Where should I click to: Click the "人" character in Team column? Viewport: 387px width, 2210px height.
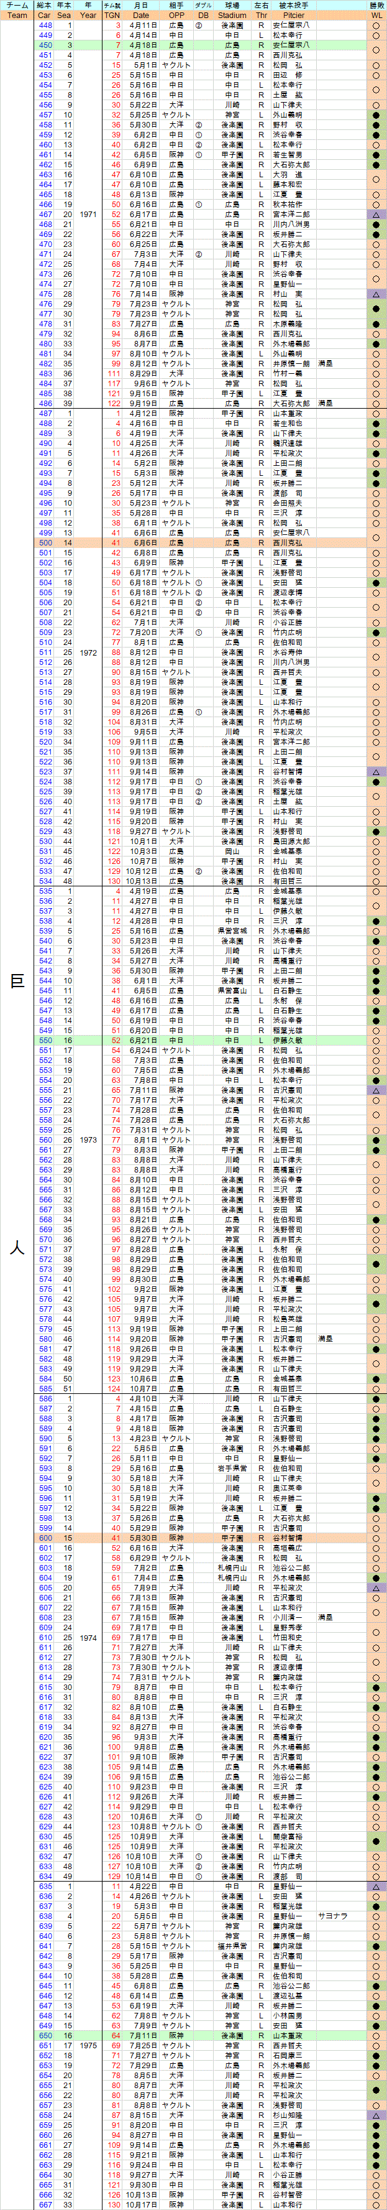pyautogui.click(x=17, y=1248)
